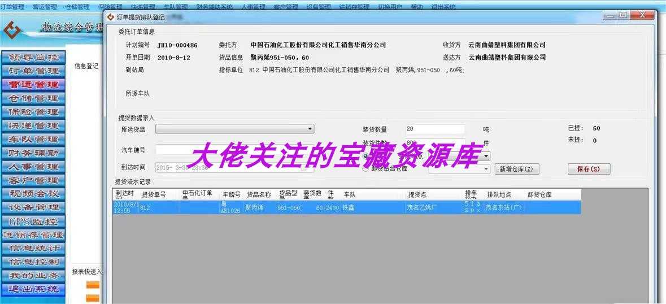Choose 退出系统 in the top menu bar
666x304 pixels.
coord(443,7)
